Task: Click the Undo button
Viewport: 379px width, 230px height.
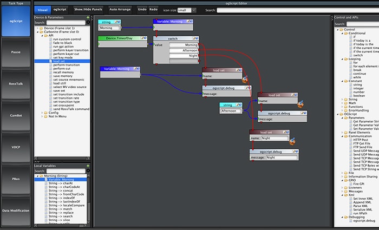Action: (x=142, y=9)
